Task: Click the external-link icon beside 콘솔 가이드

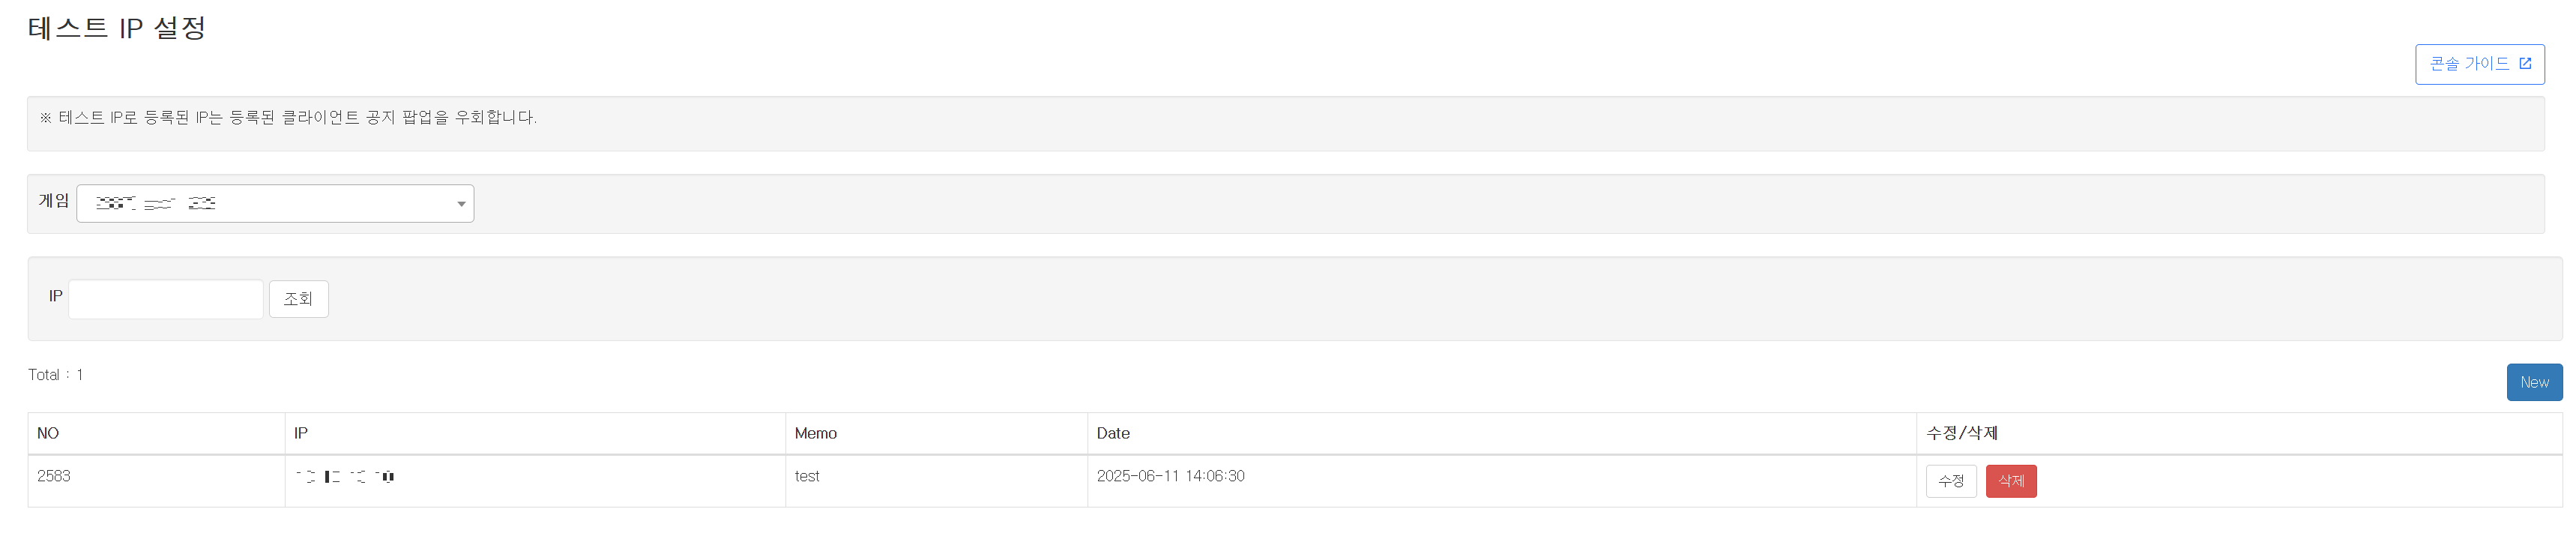Action: click(x=2524, y=64)
